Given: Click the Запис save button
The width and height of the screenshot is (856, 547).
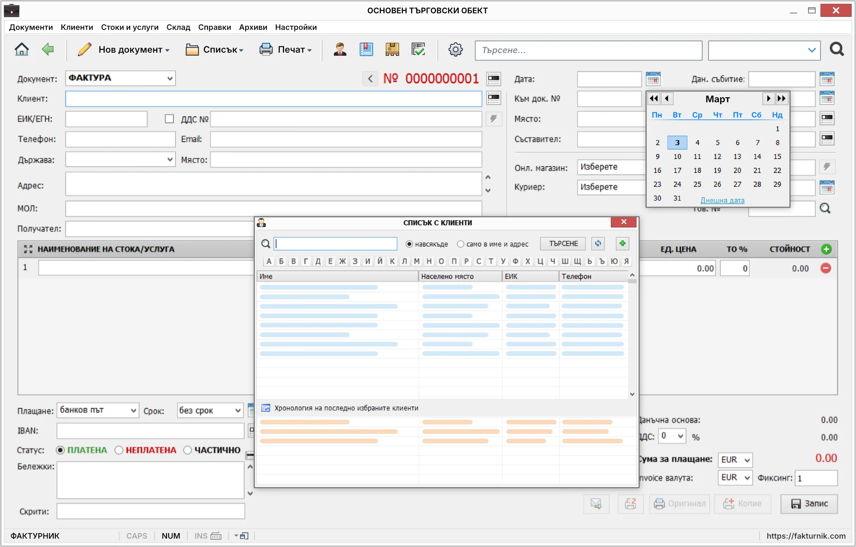Looking at the screenshot, I should [809, 503].
